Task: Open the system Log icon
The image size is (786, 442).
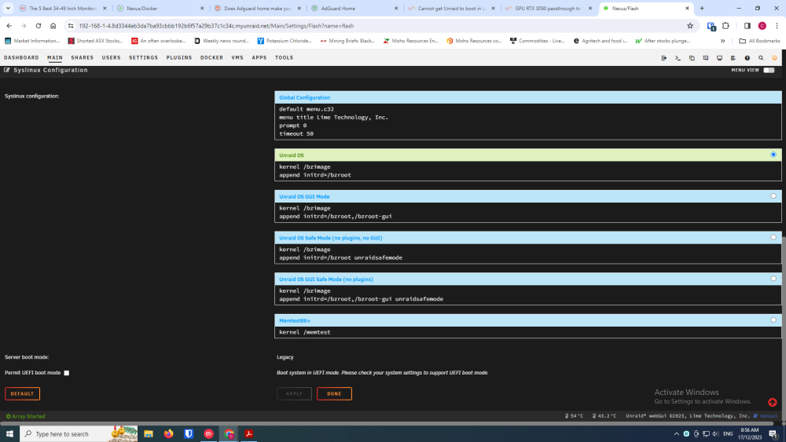Action: 733,58
